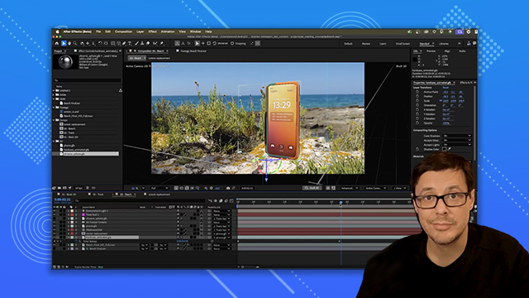Click the Apple menu icon

[x=57, y=31]
